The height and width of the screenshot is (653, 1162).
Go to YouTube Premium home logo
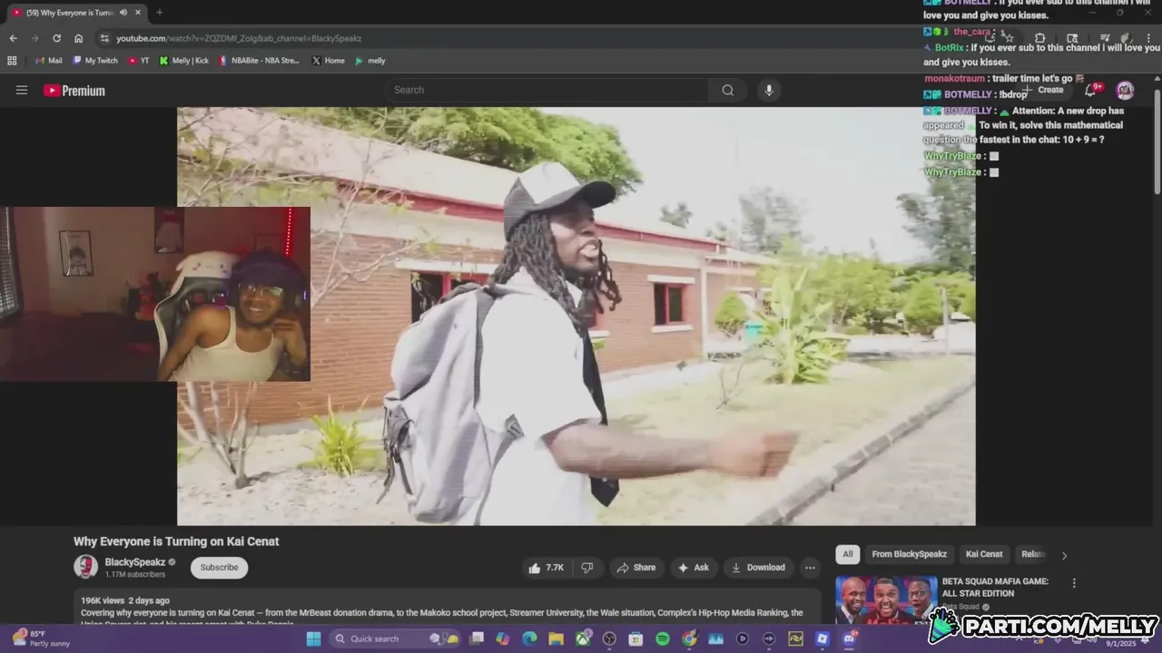(x=74, y=91)
